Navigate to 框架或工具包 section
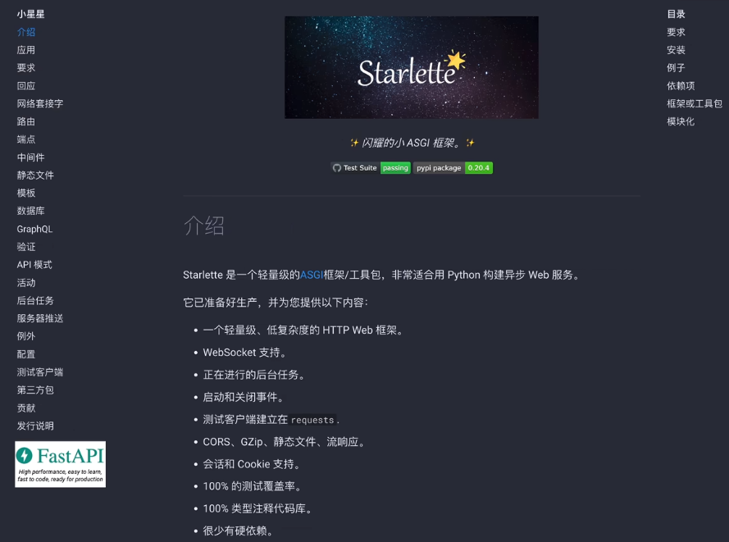The height and width of the screenshot is (542, 729). pyautogui.click(x=695, y=103)
